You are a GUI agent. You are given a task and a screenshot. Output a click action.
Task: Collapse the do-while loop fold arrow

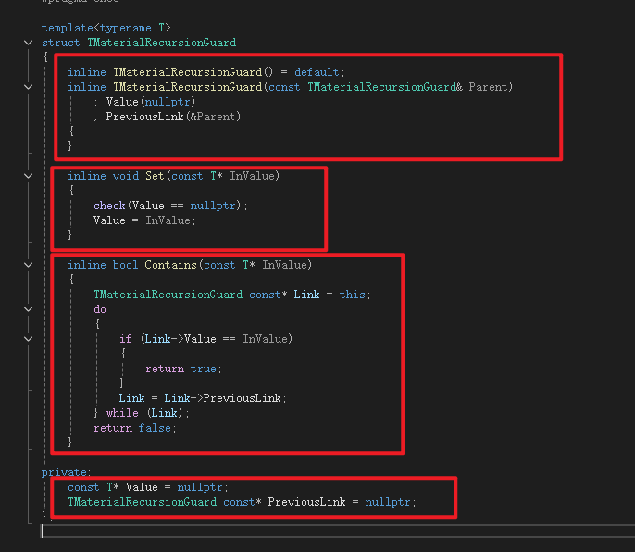(x=29, y=309)
